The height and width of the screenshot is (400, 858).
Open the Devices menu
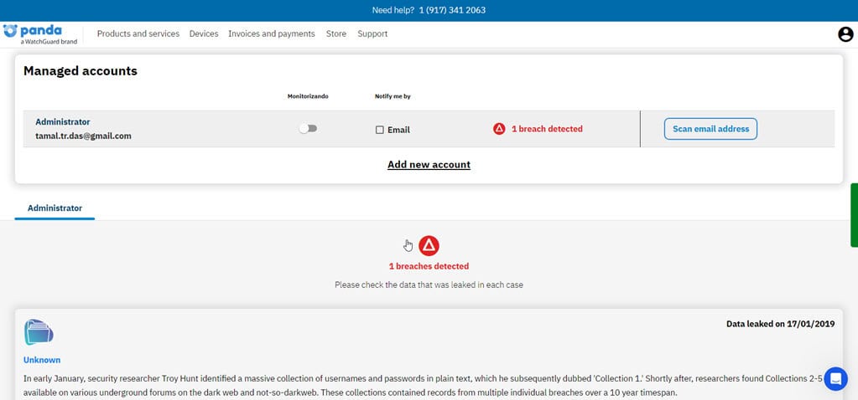[x=204, y=33]
